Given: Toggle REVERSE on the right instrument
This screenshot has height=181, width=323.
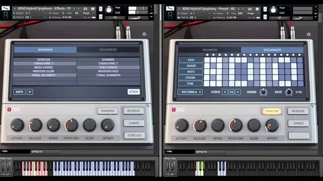Looking at the screenshot, I should (298, 111).
